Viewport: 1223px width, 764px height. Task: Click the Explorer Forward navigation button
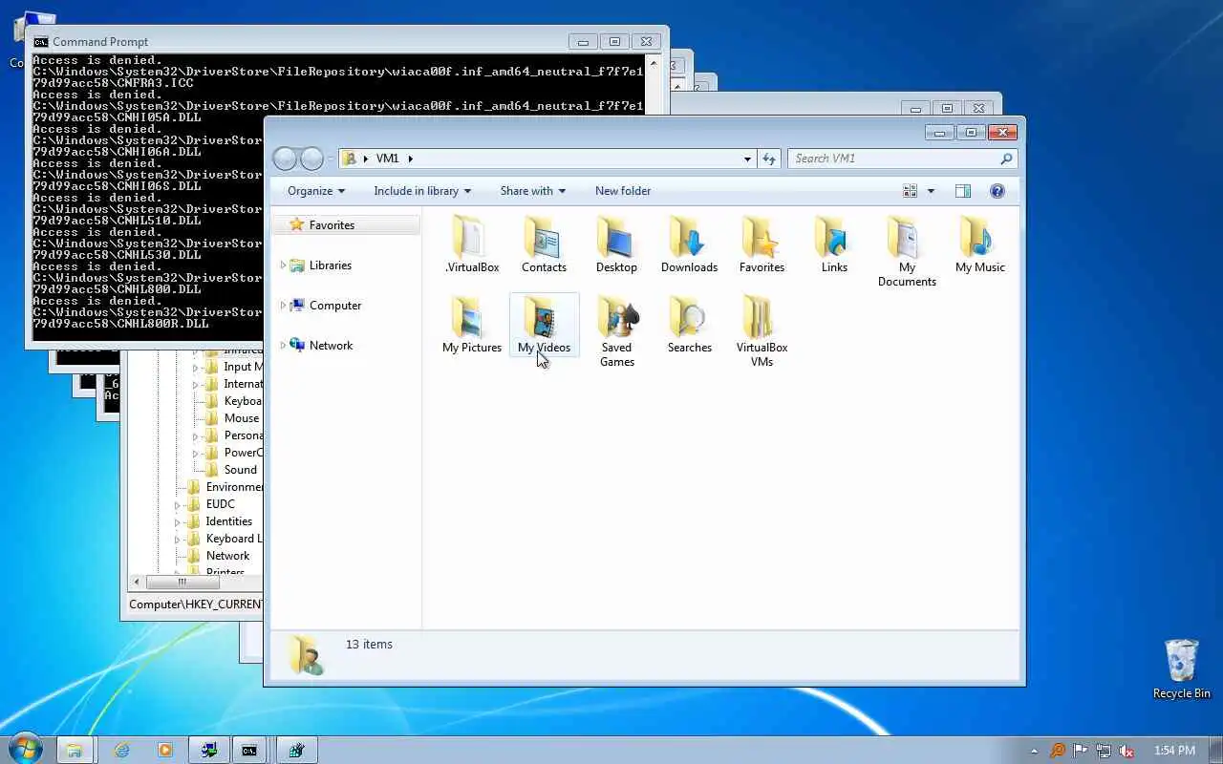[311, 159]
